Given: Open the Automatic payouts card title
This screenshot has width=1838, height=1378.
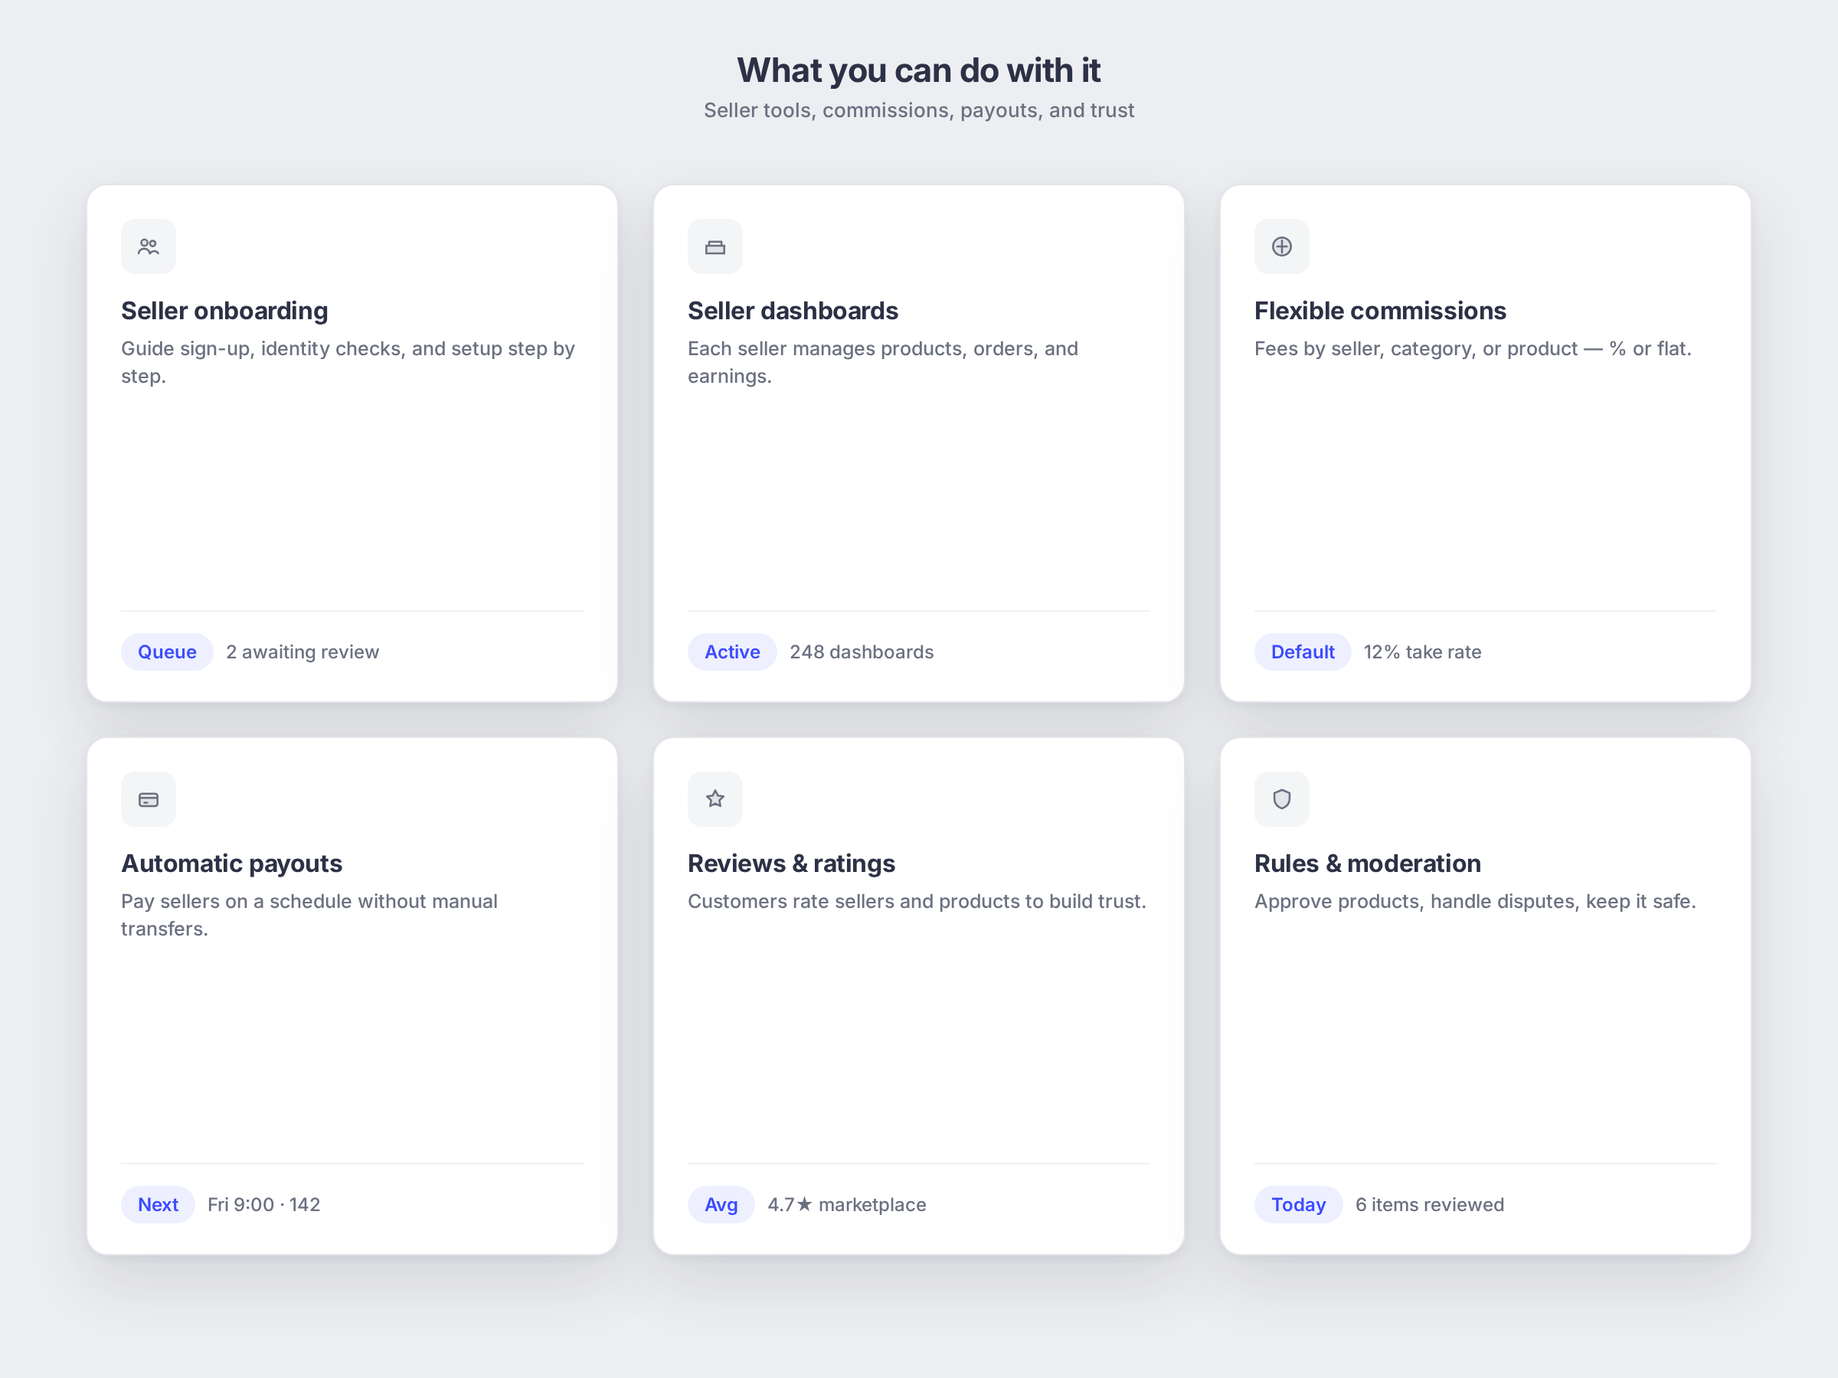Looking at the screenshot, I should click(232, 864).
